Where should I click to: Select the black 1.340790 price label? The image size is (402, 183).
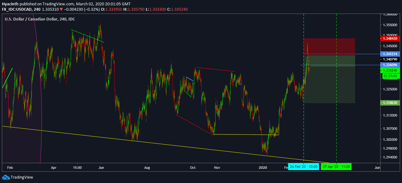coord(391,59)
